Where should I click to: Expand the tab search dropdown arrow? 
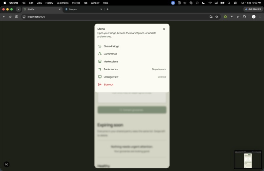click(x=18, y=9)
